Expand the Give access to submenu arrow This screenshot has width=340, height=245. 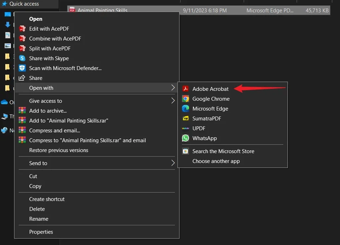coord(173,101)
